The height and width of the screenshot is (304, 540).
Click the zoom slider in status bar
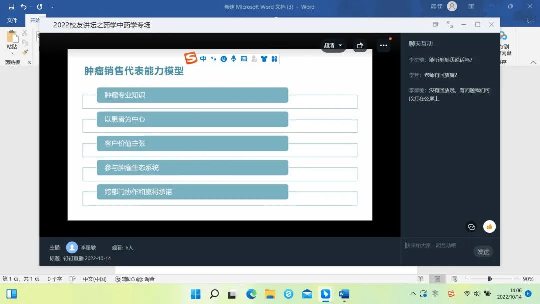point(490,279)
